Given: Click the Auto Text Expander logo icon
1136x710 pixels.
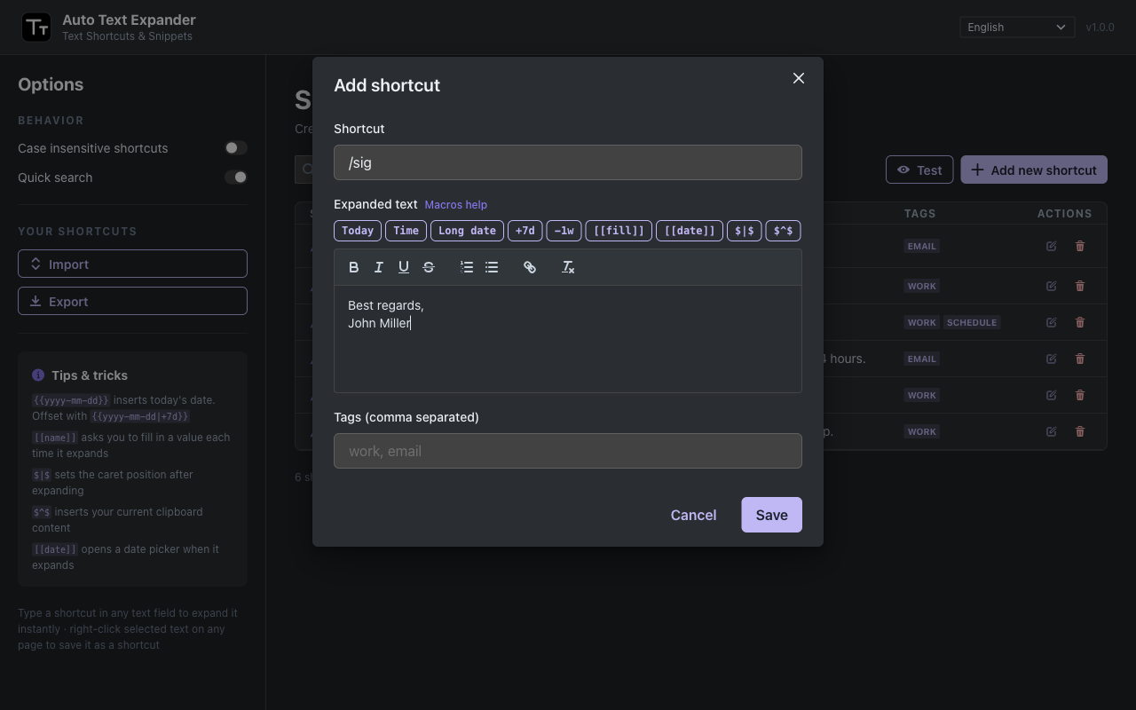Looking at the screenshot, I should point(36,28).
